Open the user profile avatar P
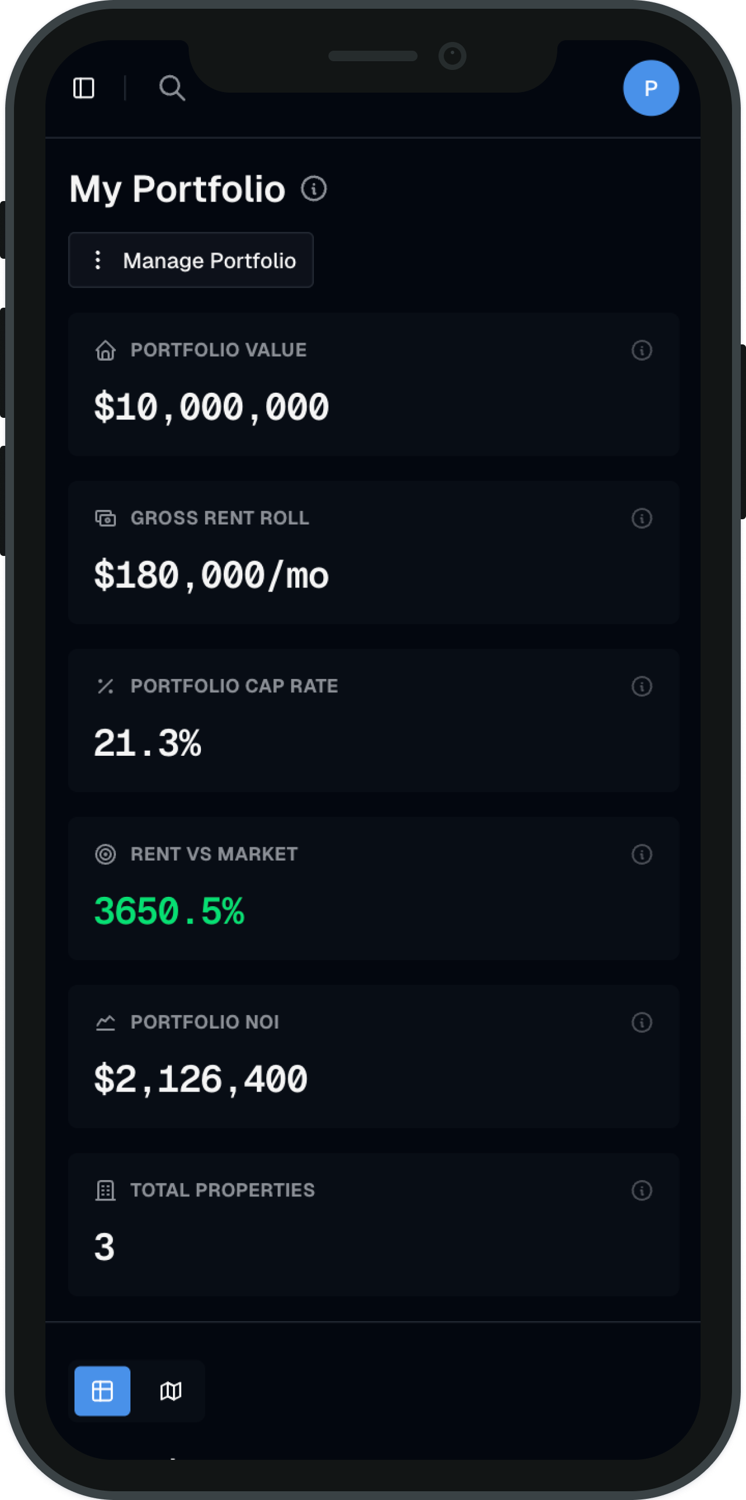 pos(650,88)
